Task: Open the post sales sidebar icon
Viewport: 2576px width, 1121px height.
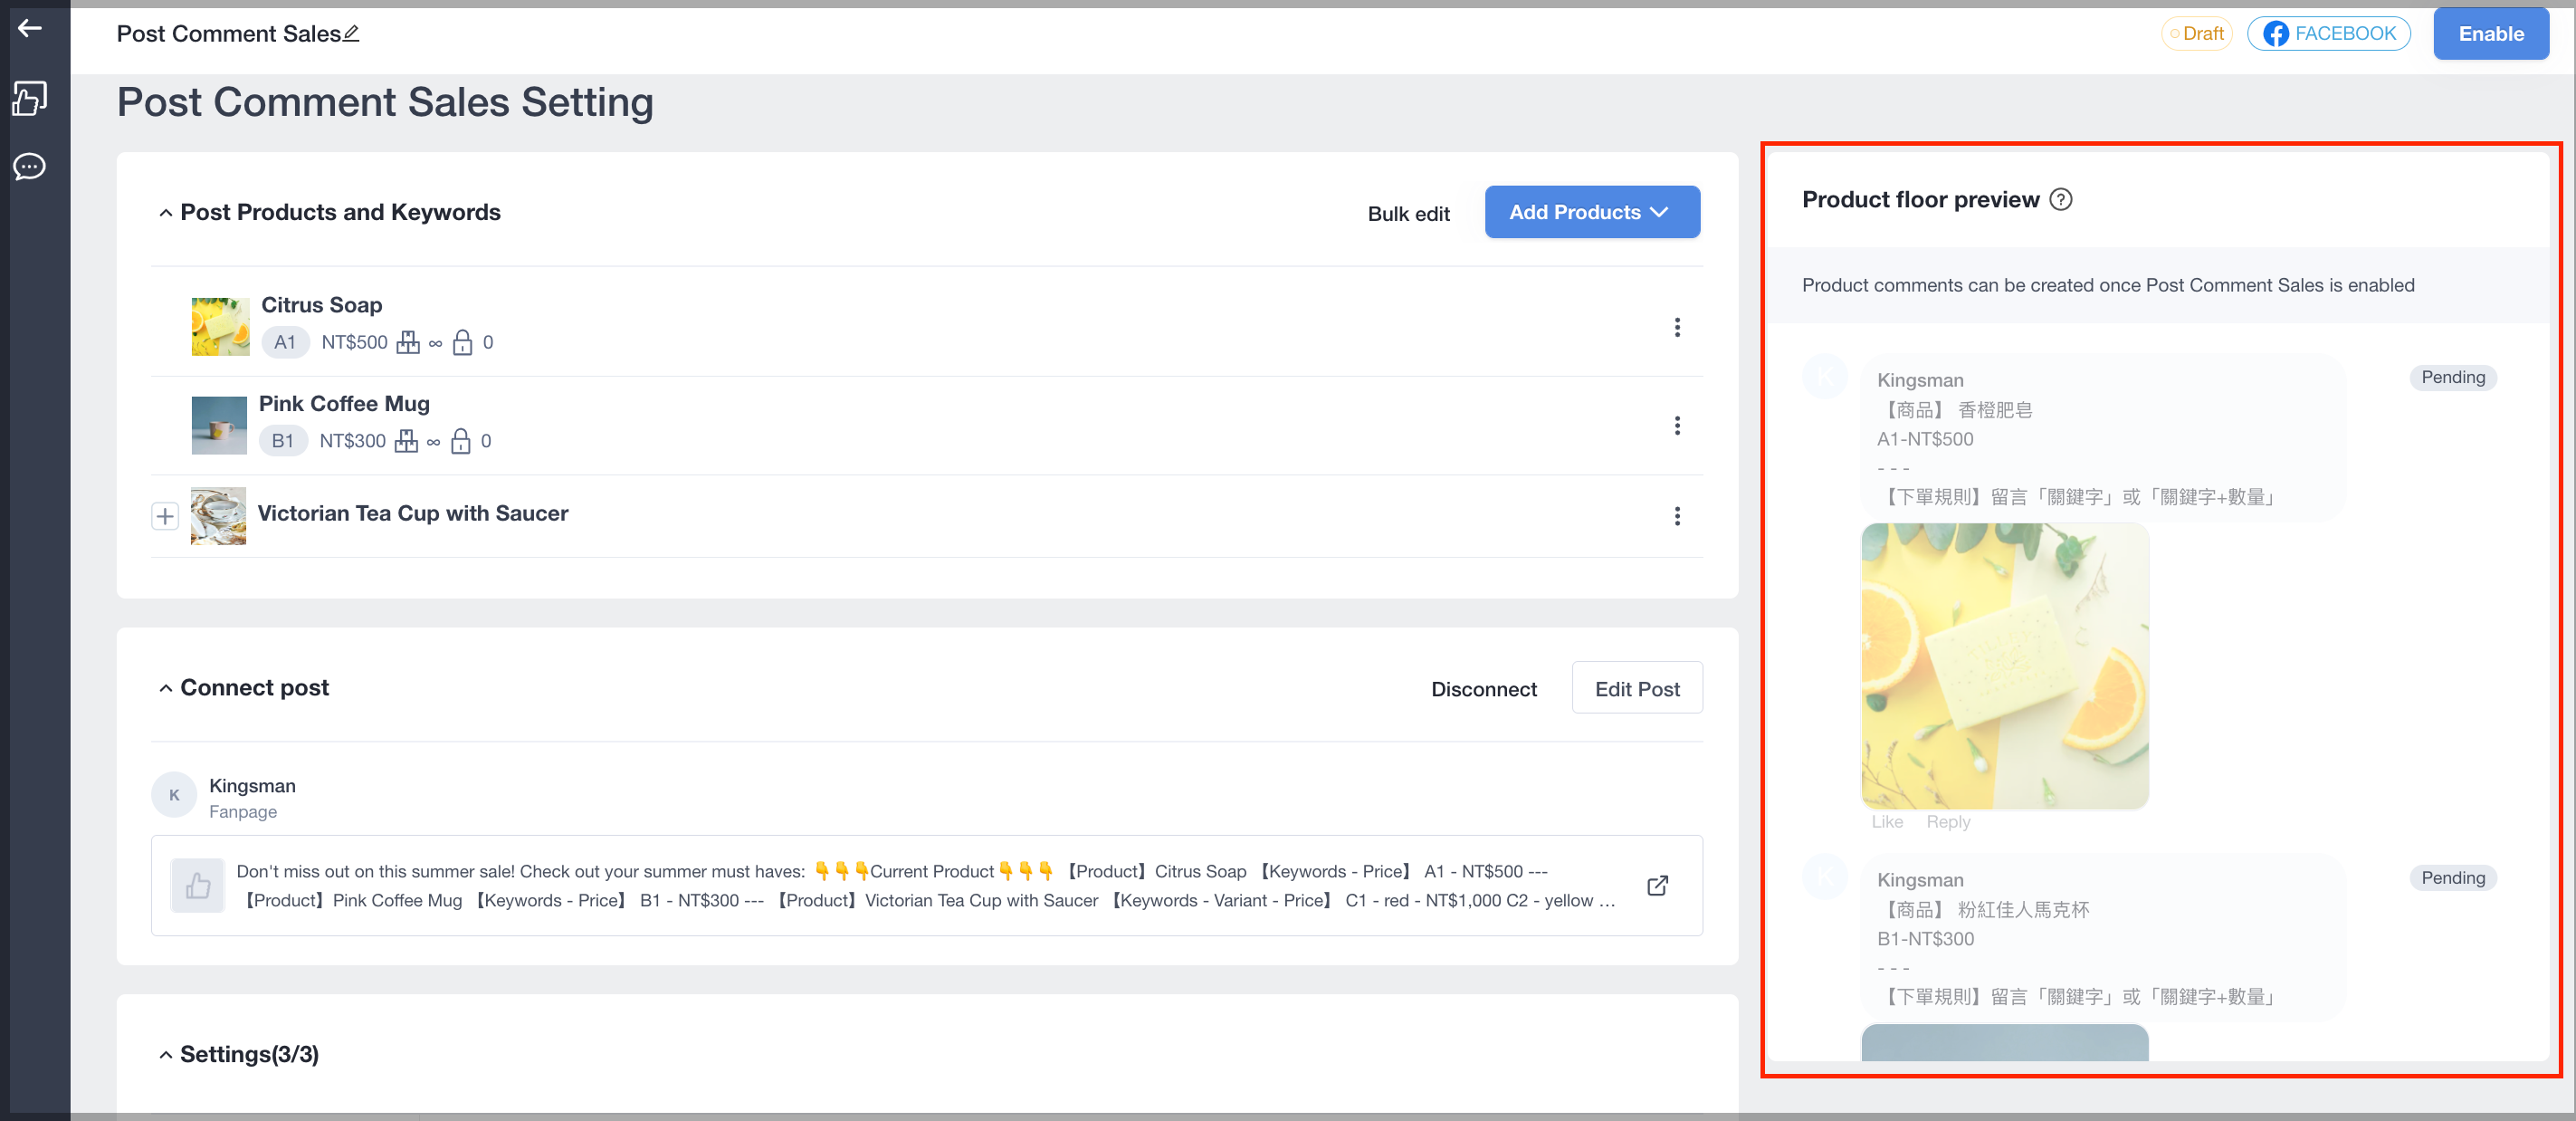Action: click(x=30, y=98)
